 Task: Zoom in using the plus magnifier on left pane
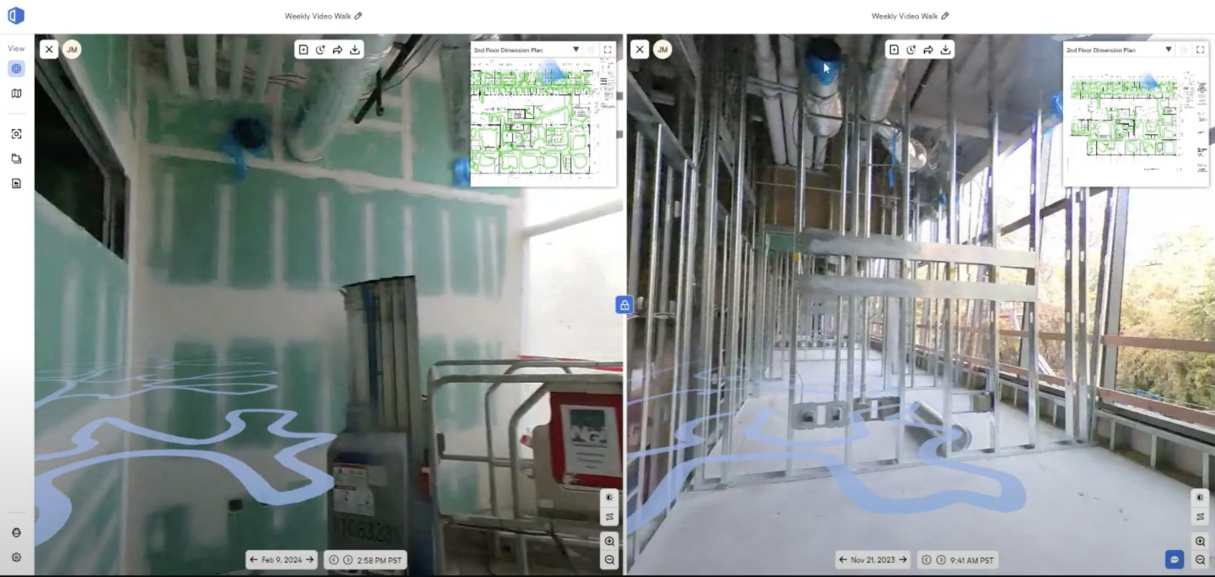(609, 541)
